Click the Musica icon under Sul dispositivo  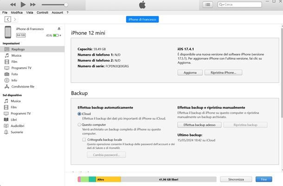(6, 101)
